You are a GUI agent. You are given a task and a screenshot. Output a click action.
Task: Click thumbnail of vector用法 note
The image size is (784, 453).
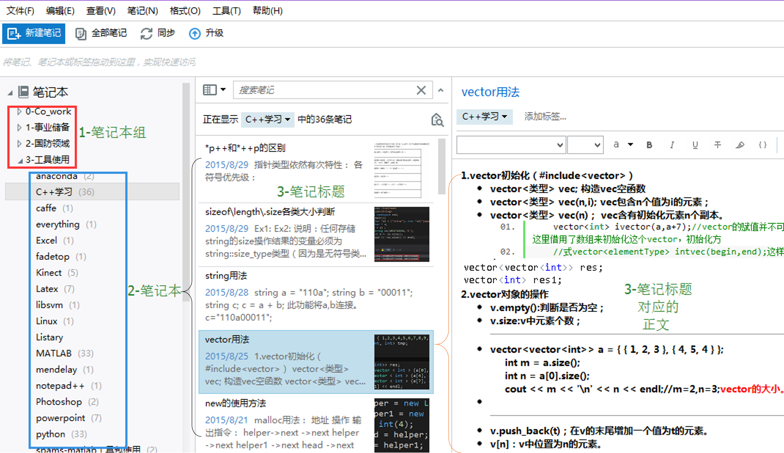pos(402,362)
